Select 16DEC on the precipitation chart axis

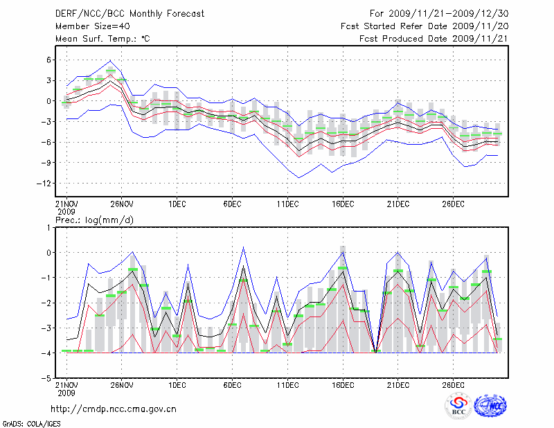pos(343,385)
